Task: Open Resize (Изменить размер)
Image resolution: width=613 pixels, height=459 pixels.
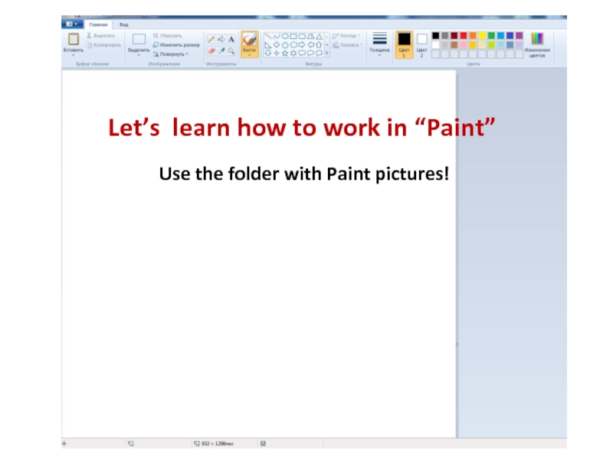Action: (x=176, y=45)
